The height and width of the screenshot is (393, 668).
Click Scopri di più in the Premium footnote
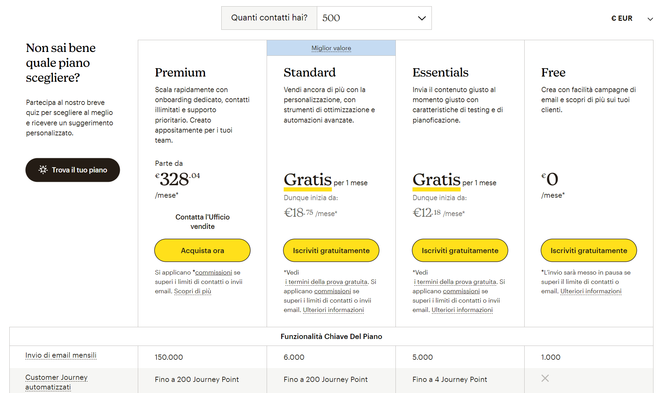193,291
